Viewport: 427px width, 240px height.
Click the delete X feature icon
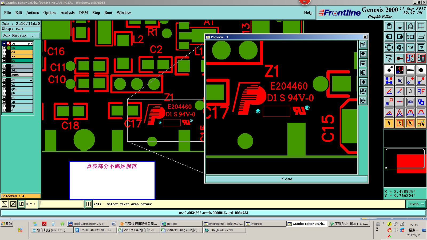point(400,81)
